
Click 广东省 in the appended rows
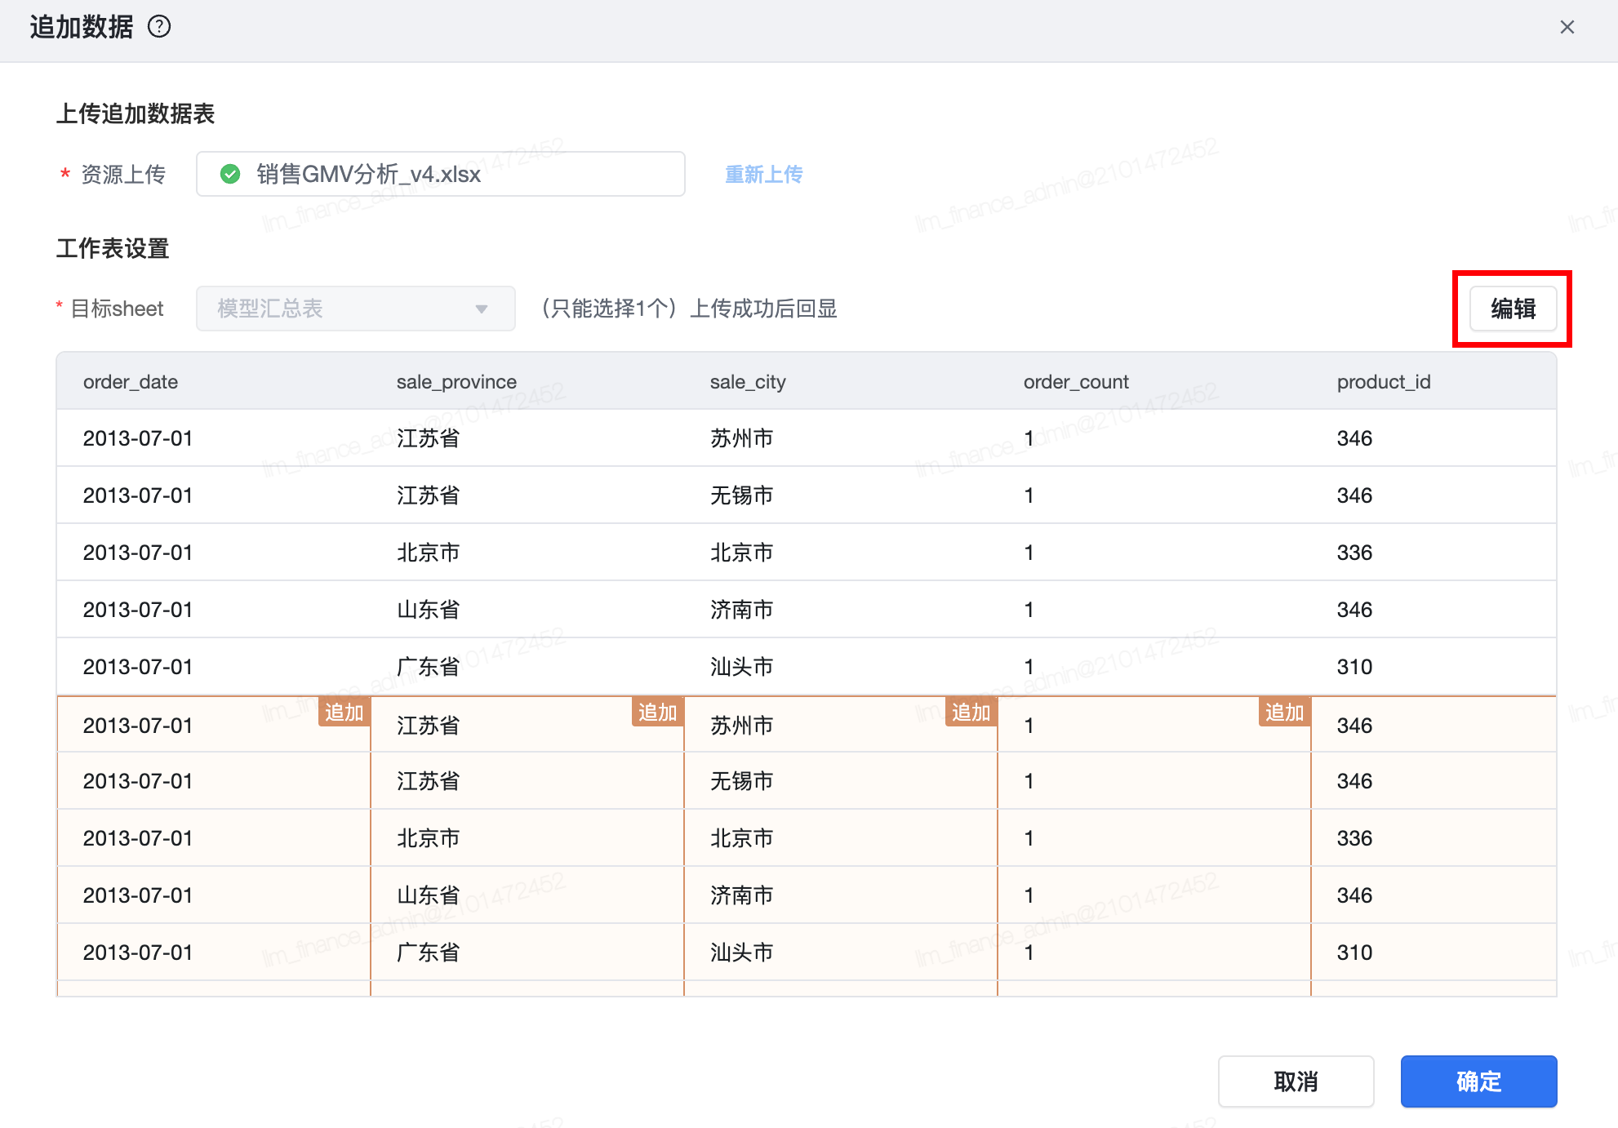tap(428, 953)
